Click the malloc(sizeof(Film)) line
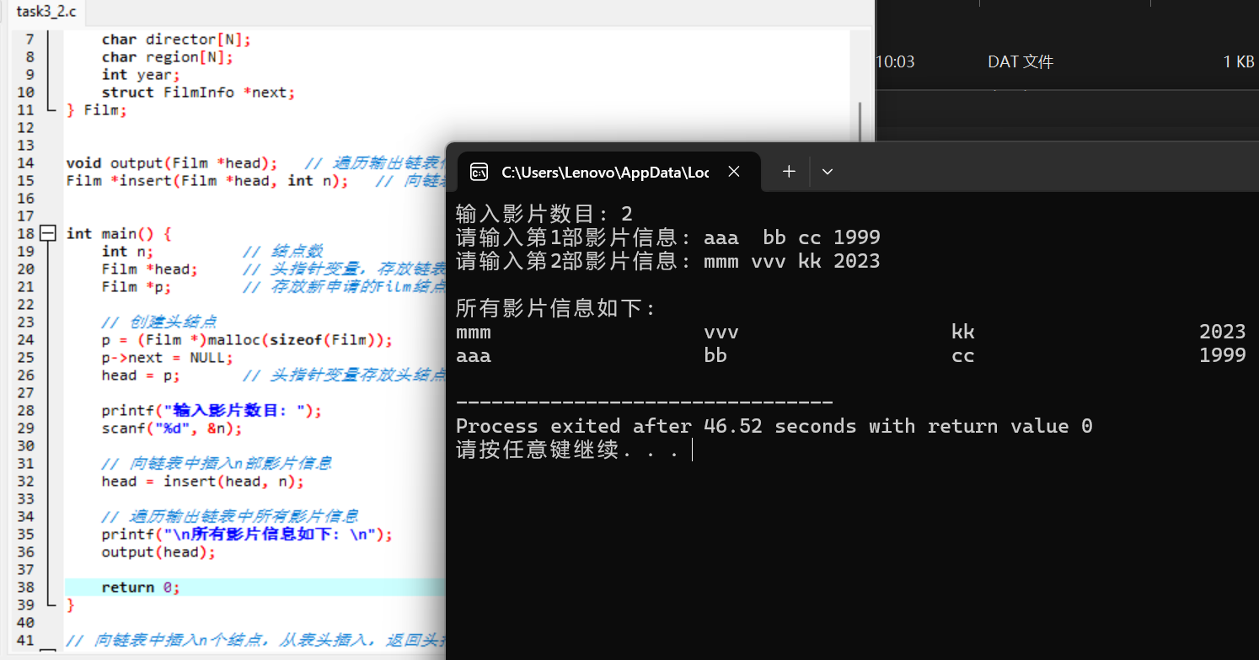Image resolution: width=1259 pixels, height=660 pixels. pos(247,339)
